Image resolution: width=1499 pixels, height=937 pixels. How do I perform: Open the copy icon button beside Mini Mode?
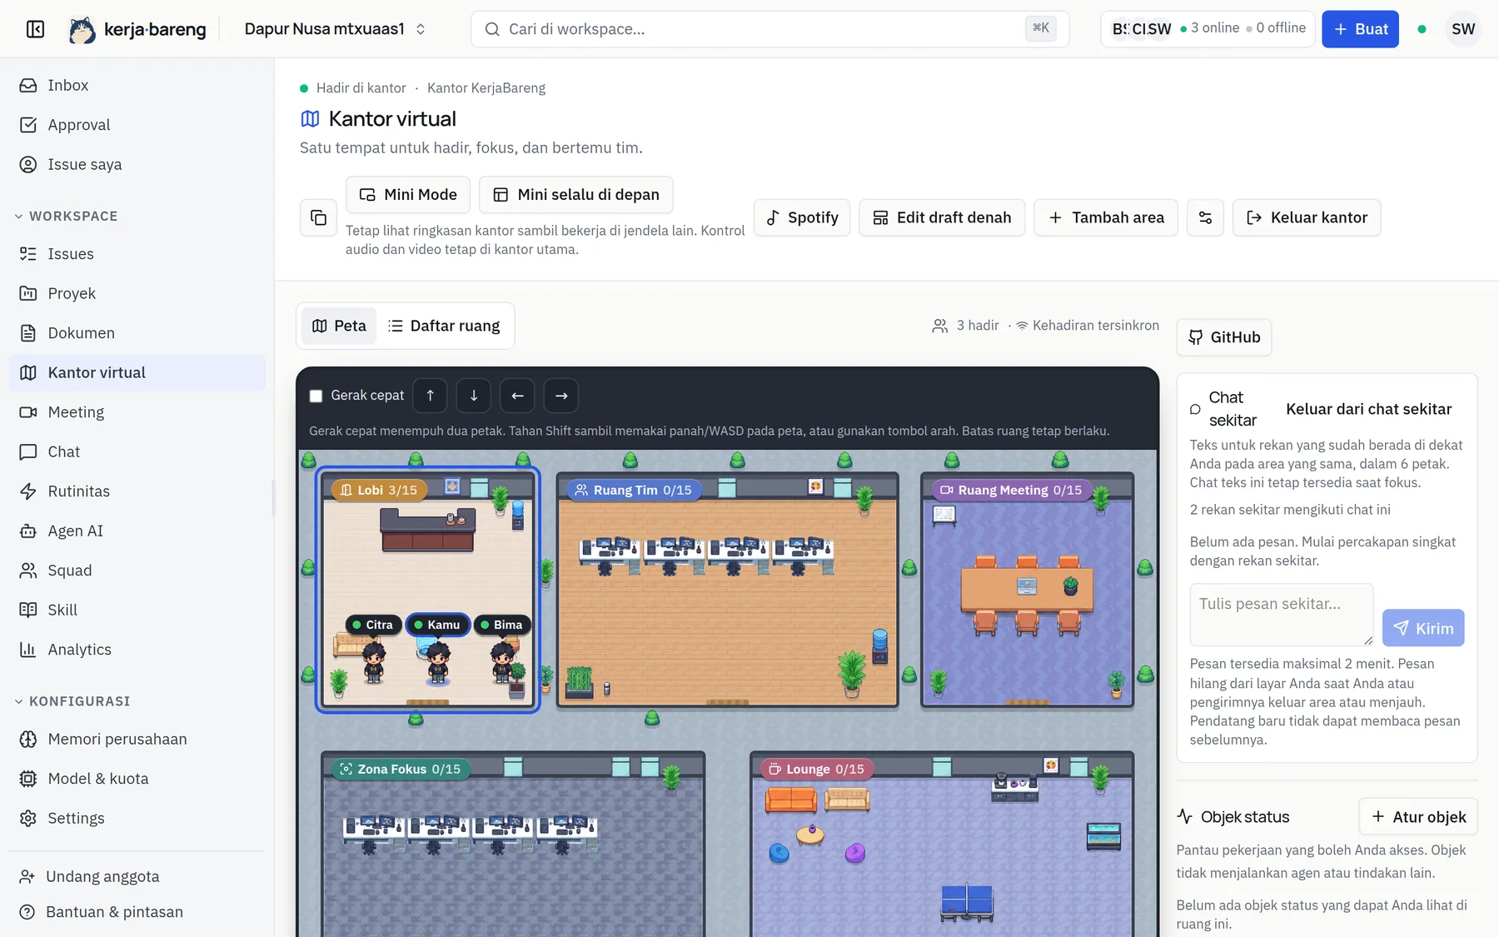pyautogui.click(x=318, y=217)
